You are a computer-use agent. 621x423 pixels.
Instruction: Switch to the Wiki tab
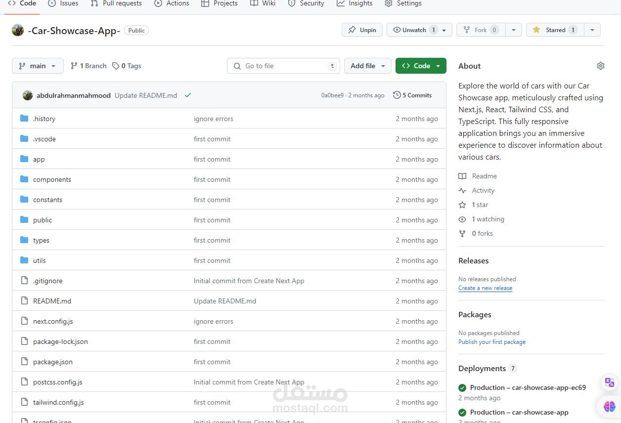[263, 3]
